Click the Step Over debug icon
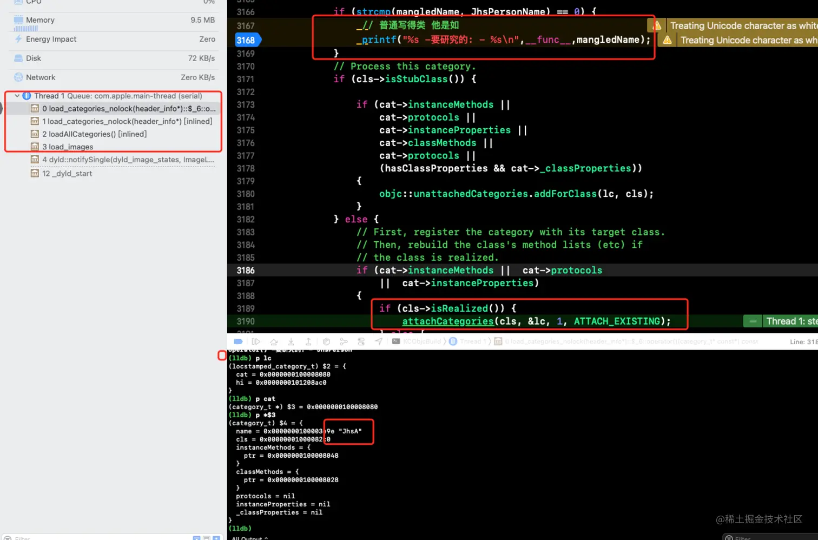Viewport: 818px width, 540px height. pyautogui.click(x=274, y=341)
